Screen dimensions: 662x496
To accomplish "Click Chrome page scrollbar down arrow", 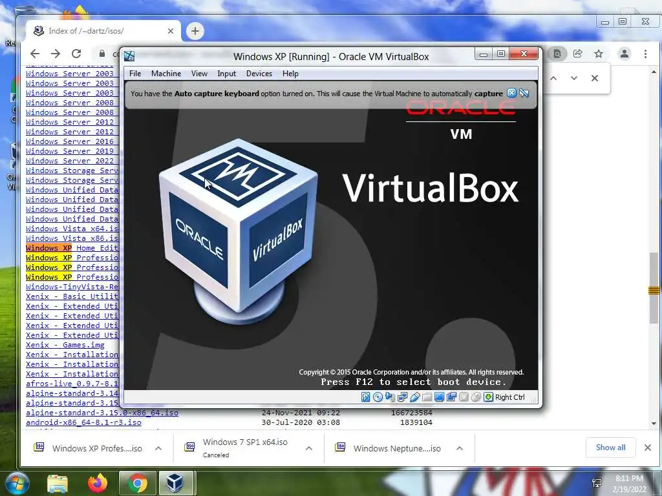I will [x=654, y=423].
